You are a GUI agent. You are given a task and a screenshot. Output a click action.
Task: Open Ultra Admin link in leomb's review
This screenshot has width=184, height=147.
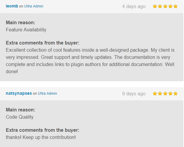[x=33, y=6]
